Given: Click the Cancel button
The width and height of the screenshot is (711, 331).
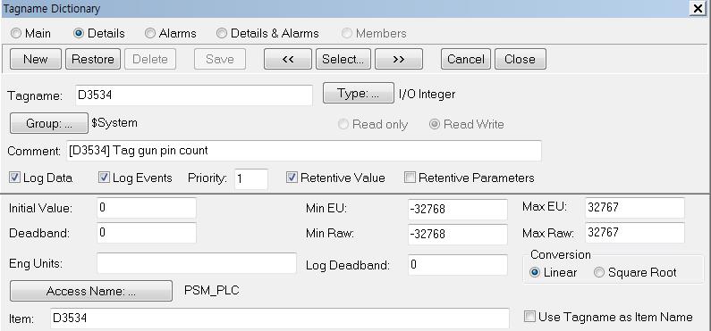Looking at the screenshot, I should tap(466, 59).
